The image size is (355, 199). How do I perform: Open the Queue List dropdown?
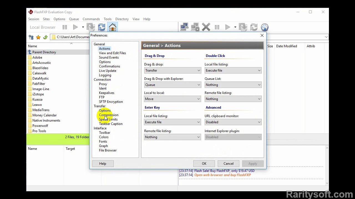(x=233, y=85)
